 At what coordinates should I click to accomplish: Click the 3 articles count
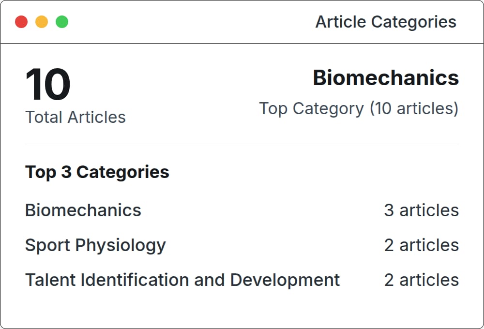coord(421,210)
